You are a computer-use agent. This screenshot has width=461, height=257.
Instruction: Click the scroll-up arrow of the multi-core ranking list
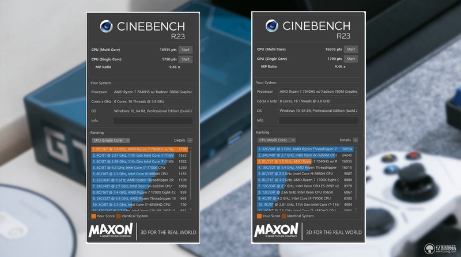point(356,148)
